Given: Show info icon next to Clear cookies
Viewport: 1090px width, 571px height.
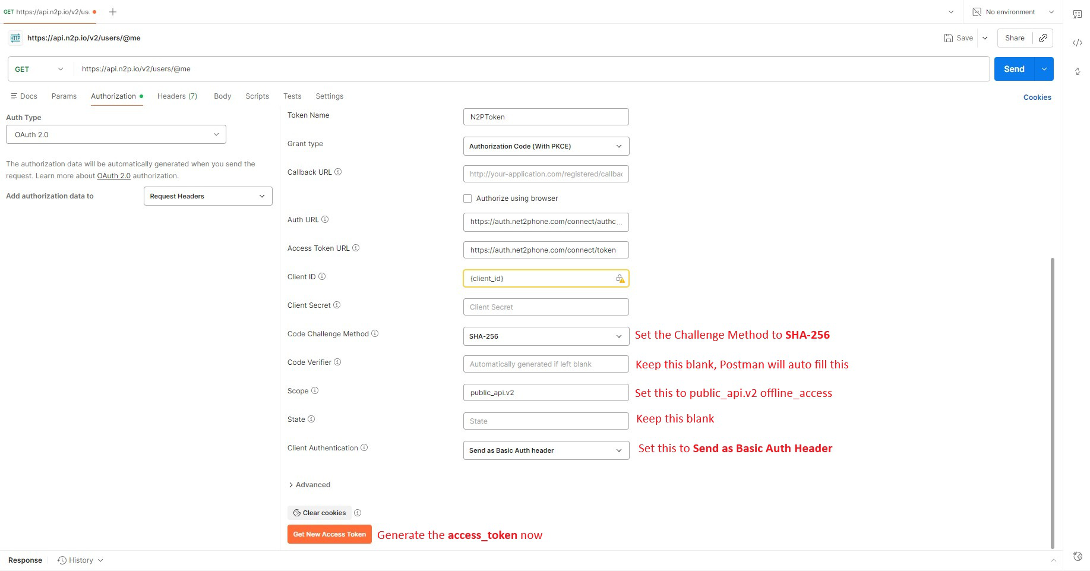Looking at the screenshot, I should (x=358, y=513).
